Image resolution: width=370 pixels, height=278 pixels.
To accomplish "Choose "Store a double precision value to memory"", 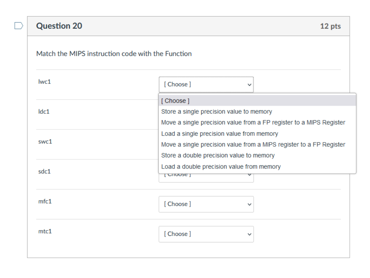I will tap(218, 155).
